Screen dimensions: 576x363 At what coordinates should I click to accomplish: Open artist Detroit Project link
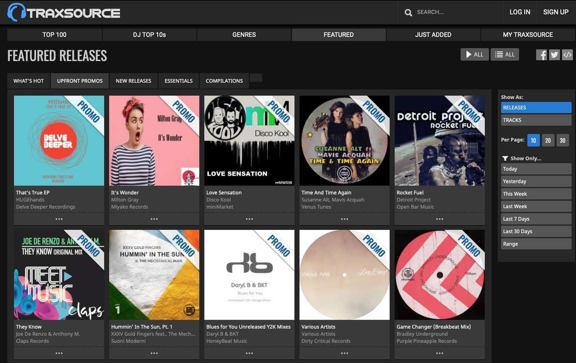click(414, 200)
